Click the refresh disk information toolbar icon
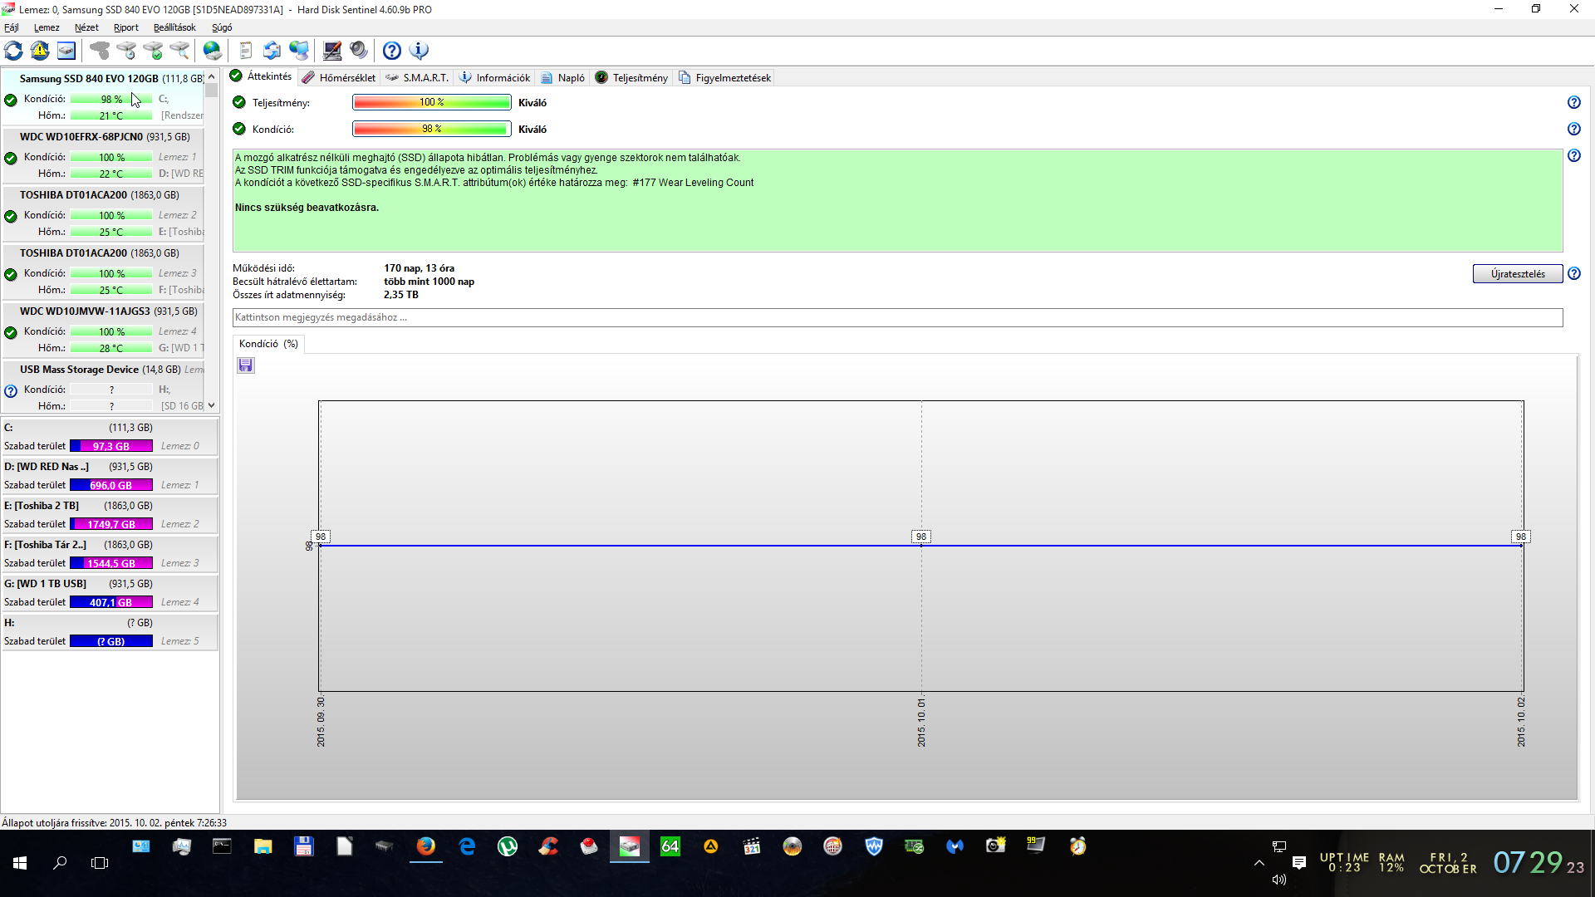The image size is (1595, 897). 14,51
